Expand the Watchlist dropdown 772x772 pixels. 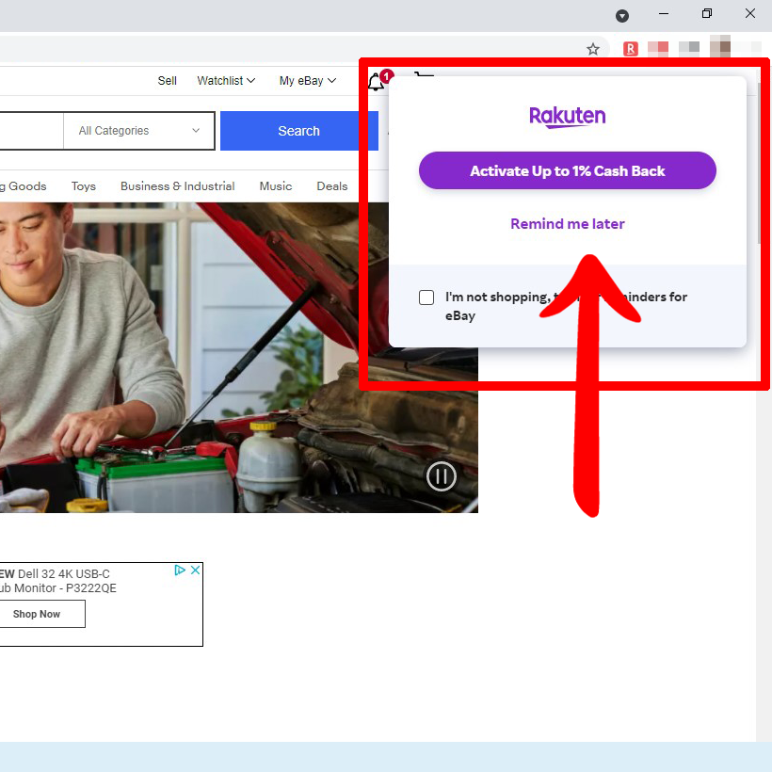[226, 81]
